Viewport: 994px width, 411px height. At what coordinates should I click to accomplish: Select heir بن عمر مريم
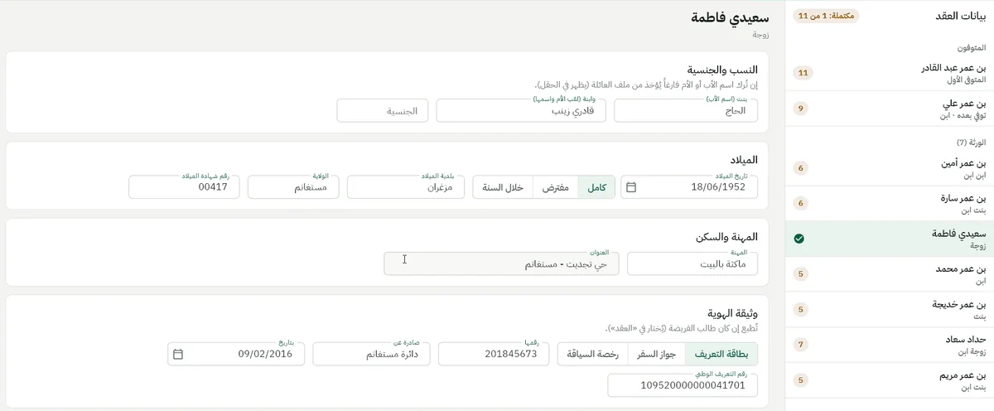(x=890, y=380)
